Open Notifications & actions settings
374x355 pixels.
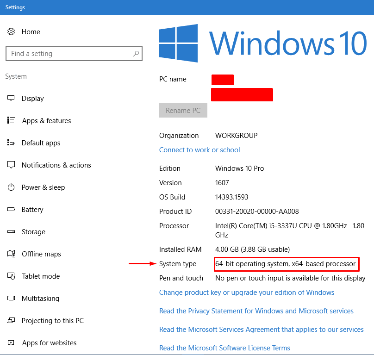click(56, 165)
